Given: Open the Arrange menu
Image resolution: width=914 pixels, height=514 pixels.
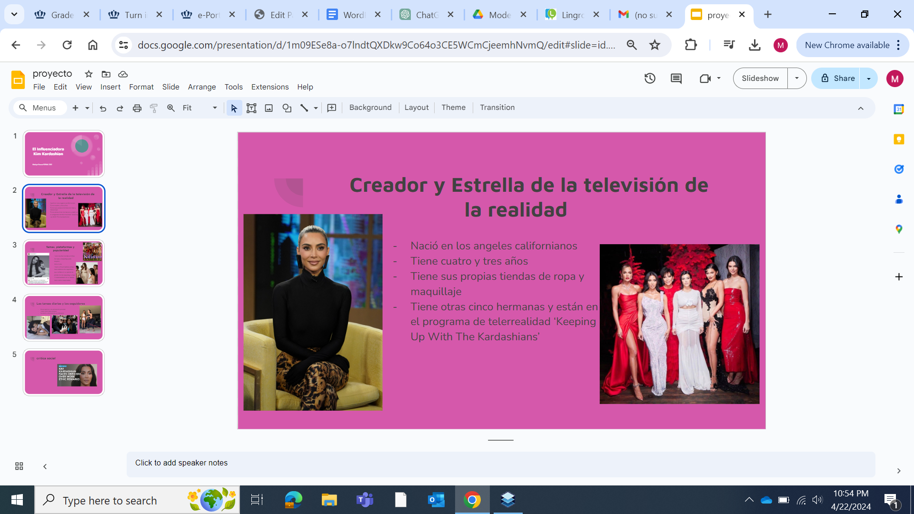Looking at the screenshot, I should click(x=202, y=87).
